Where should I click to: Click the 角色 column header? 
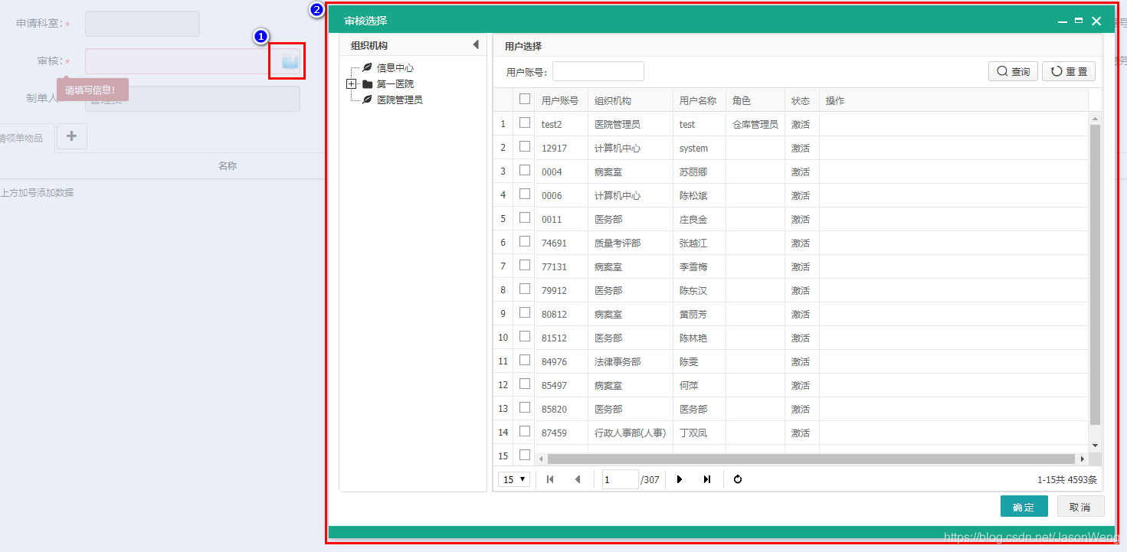[742, 100]
